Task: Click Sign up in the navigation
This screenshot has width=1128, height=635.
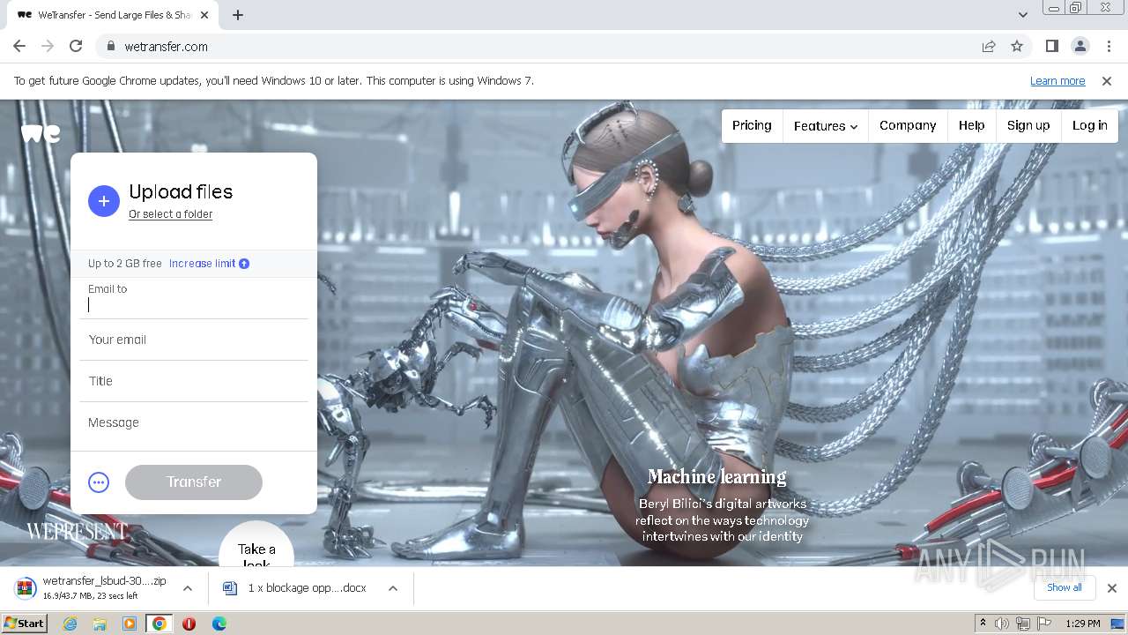Action: 1028,125
